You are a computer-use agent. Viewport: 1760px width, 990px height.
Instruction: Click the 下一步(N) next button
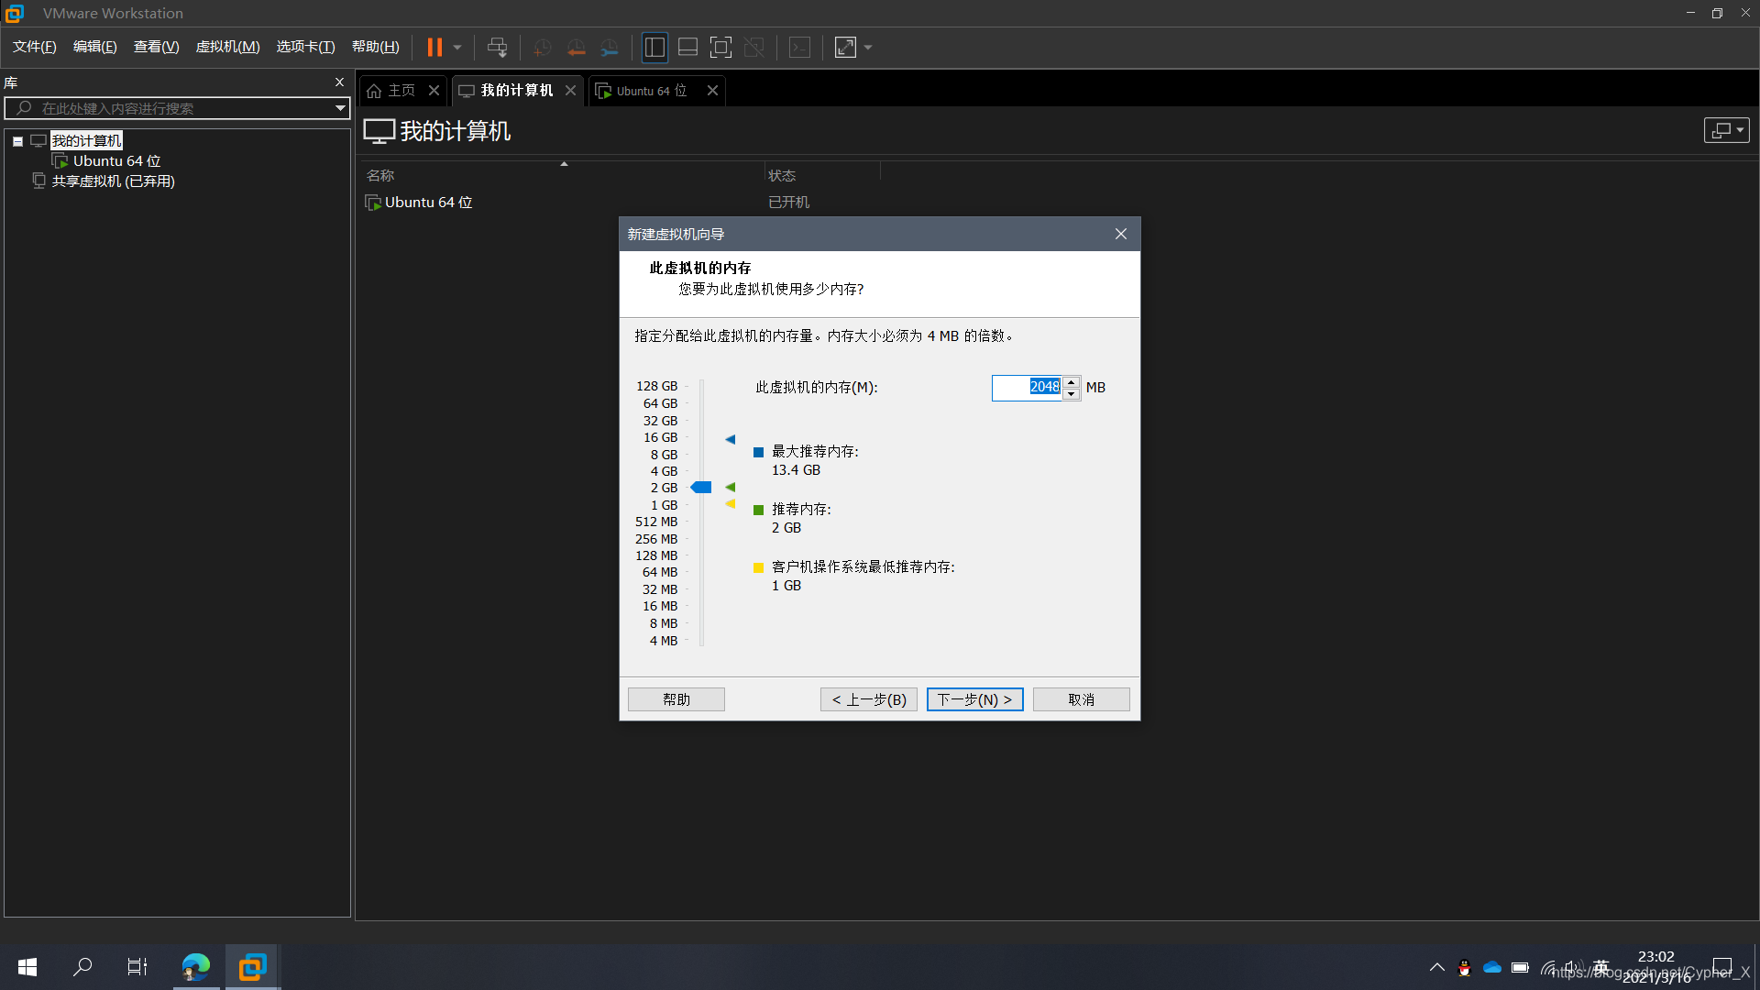click(975, 699)
